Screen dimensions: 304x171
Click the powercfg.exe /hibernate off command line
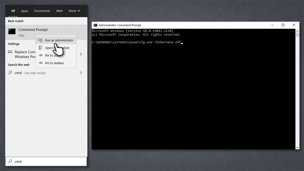click(x=137, y=42)
